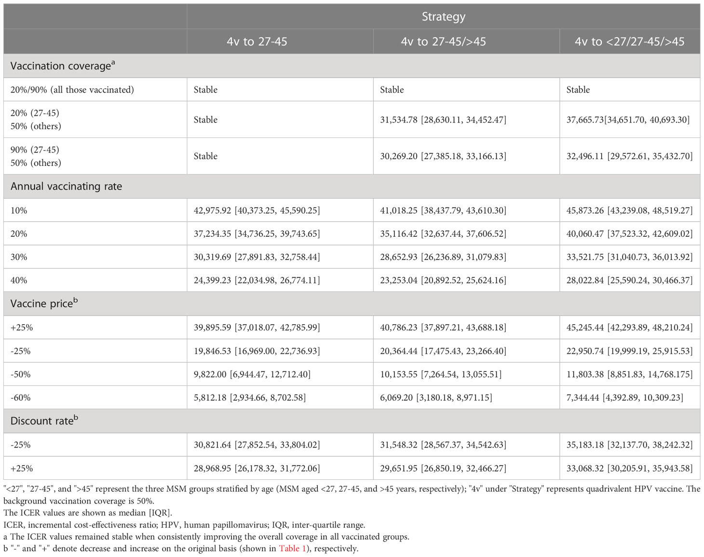
Task: Select the value 35,183.18 [32,137.70, 38,242.32]
Action: 629,445
